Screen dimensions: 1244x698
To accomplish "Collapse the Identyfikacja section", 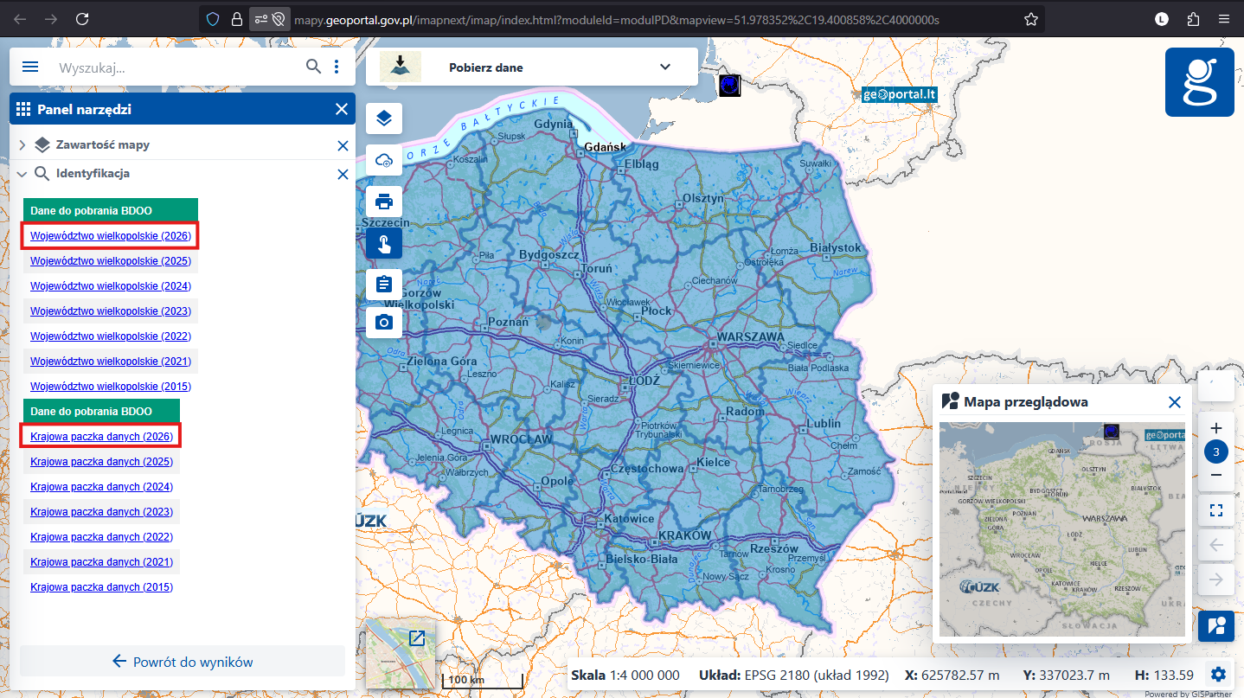I will [x=22, y=173].
